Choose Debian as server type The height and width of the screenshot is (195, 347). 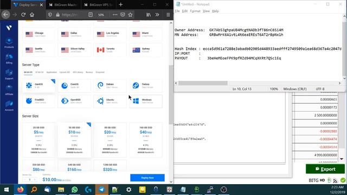point(110,86)
